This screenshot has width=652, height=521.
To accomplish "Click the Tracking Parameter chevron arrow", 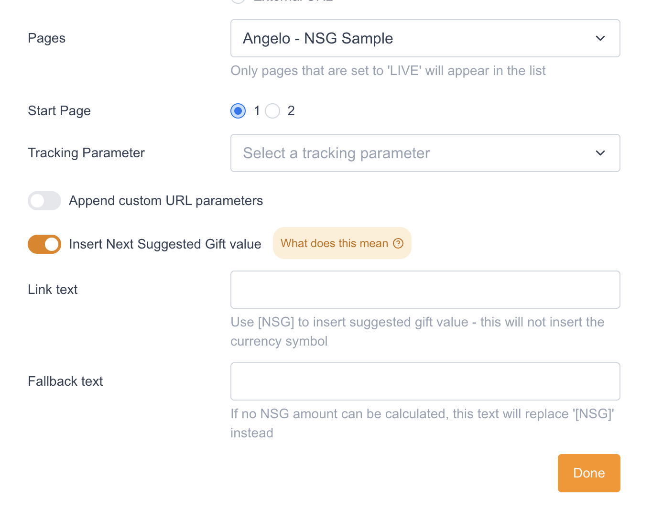I will pos(600,153).
